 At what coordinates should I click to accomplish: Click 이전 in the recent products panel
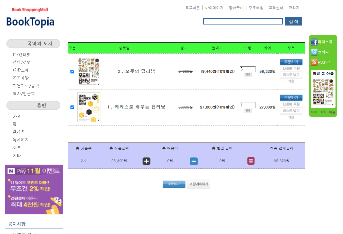pos(314,112)
